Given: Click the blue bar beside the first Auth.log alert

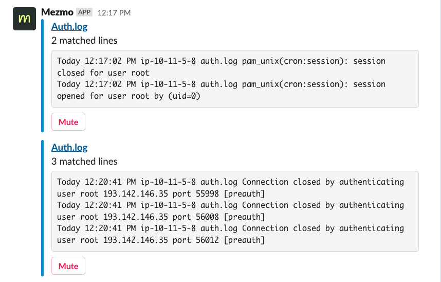Looking at the screenshot, I should point(43,76).
